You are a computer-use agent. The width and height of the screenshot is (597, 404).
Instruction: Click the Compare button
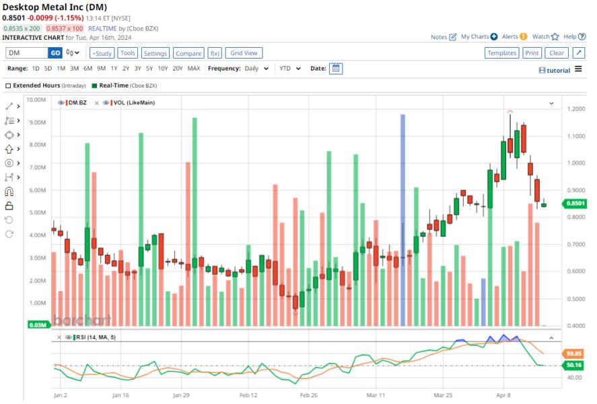click(x=188, y=53)
